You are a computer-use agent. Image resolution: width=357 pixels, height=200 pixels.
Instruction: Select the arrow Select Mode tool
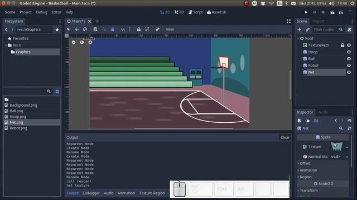coord(68,29)
